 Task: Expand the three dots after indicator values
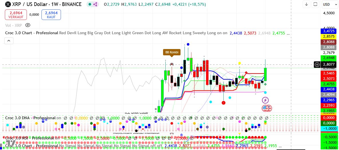point(288,33)
